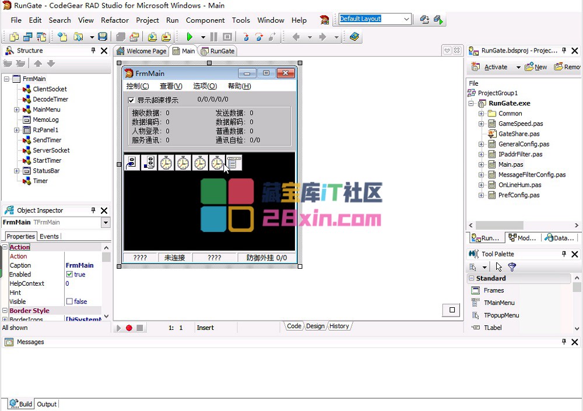Collapse the Action property category
The height and width of the screenshot is (411, 583).
[x=5, y=247]
